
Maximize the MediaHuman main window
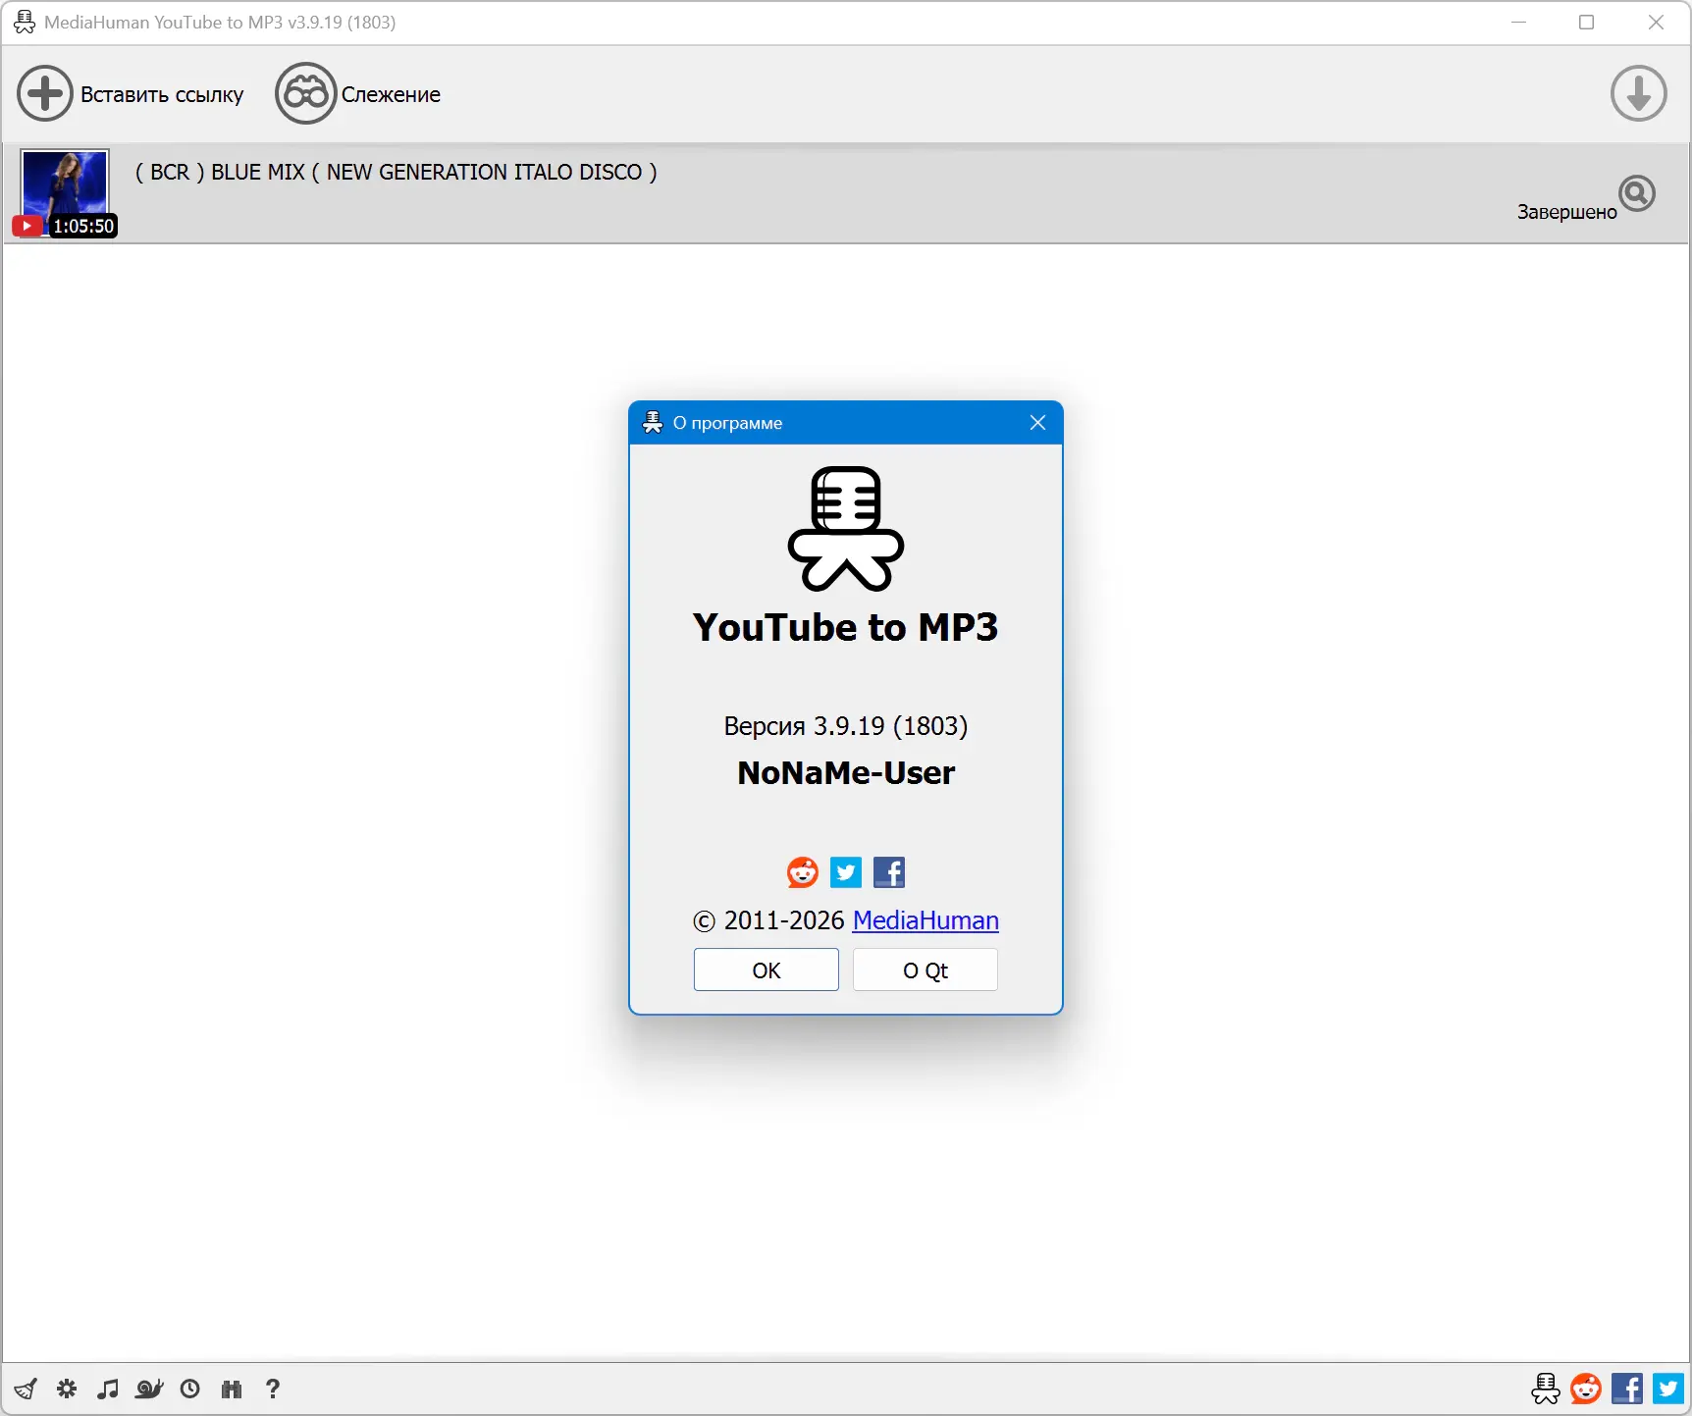point(1587,23)
